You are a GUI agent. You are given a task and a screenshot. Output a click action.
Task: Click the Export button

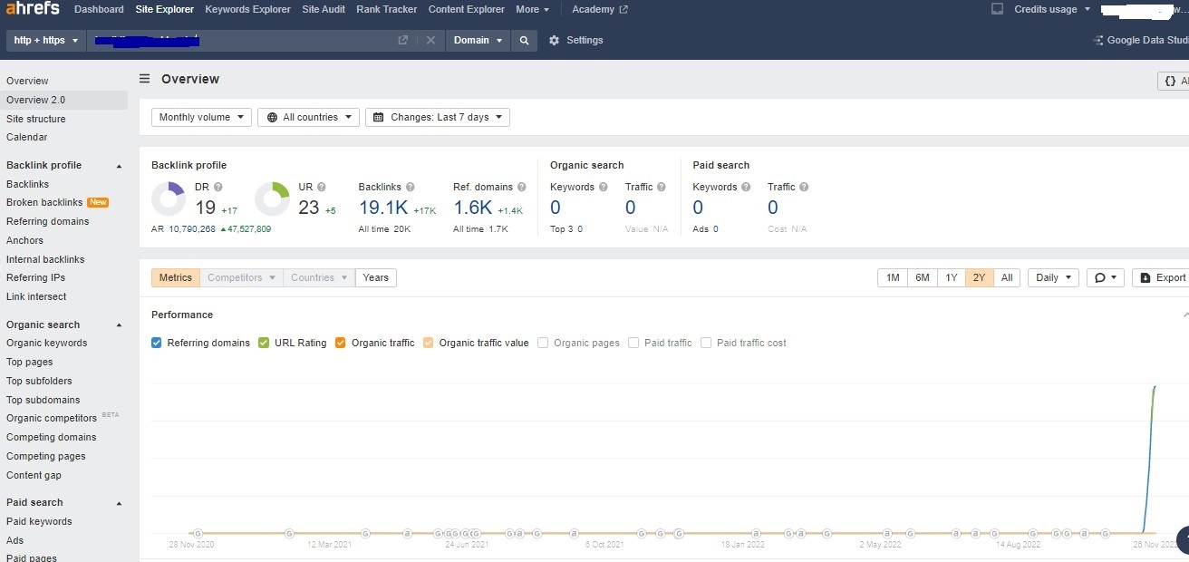coord(1161,278)
